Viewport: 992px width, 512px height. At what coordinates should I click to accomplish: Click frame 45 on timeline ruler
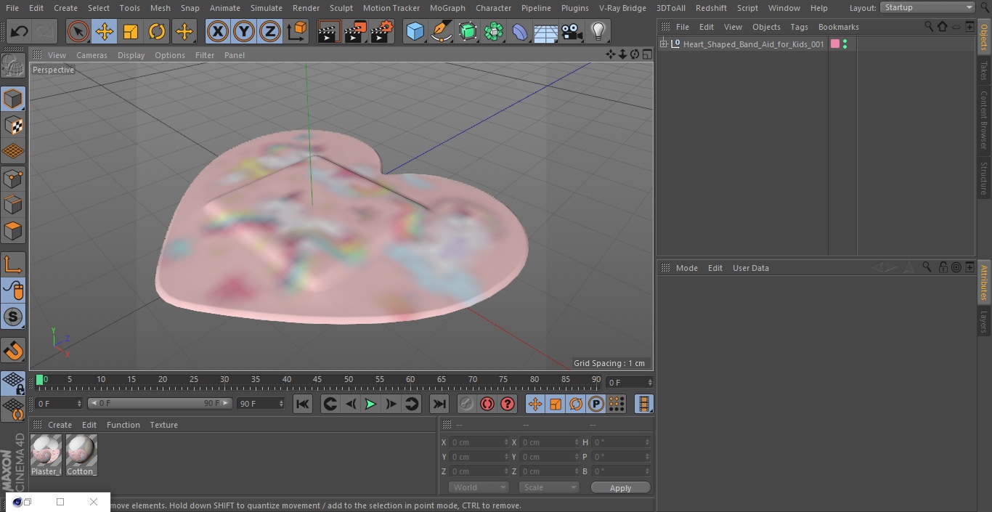(x=317, y=380)
